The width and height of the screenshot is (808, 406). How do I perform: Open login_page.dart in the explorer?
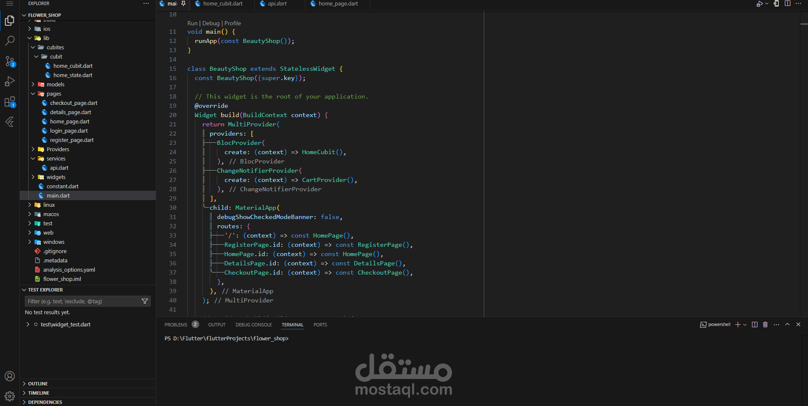click(x=69, y=131)
